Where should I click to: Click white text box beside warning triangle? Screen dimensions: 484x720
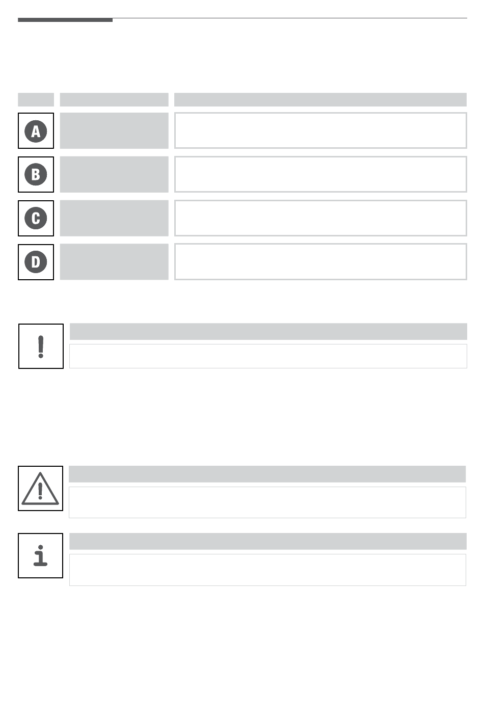pos(267,502)
